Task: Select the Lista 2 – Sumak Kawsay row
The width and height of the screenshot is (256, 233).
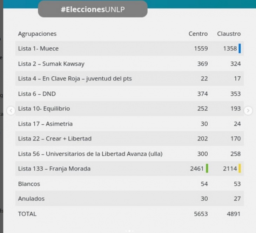Action: [x=129, y=64]
